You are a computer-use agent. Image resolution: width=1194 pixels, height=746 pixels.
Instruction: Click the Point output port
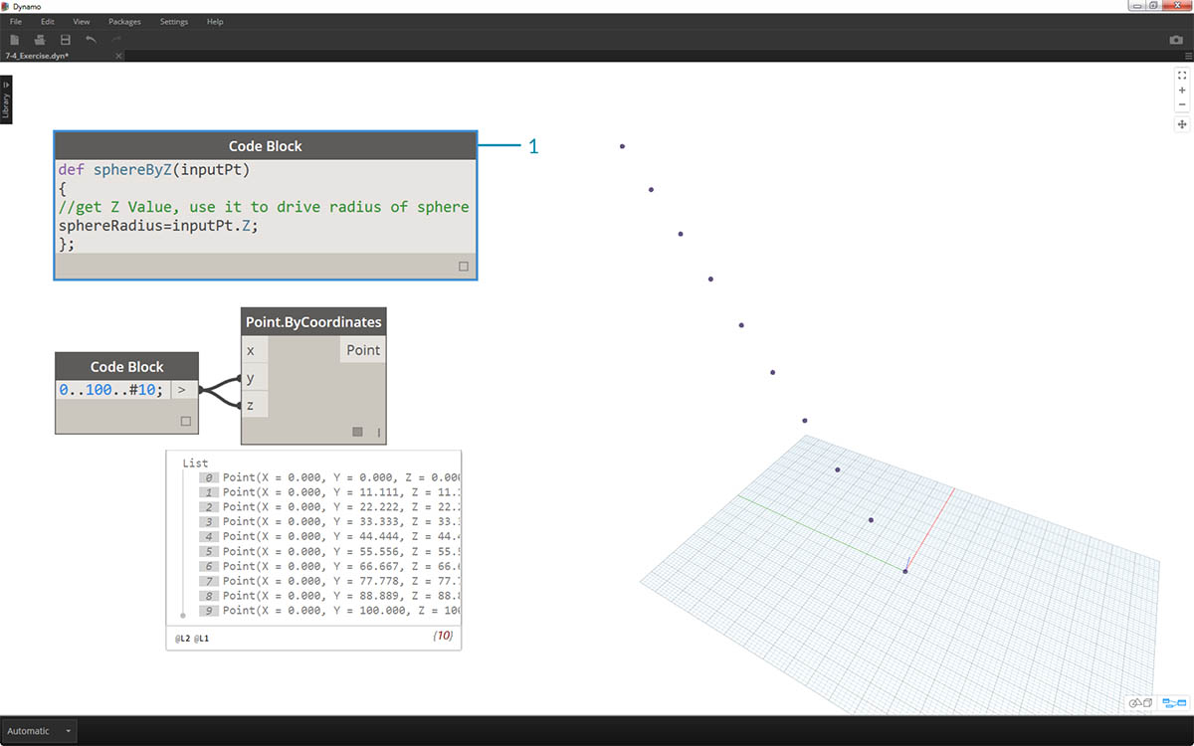tap(362, 350)
